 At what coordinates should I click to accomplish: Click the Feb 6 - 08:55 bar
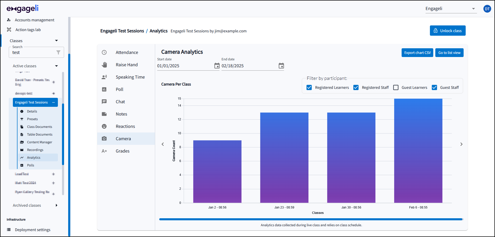[418, 151]
